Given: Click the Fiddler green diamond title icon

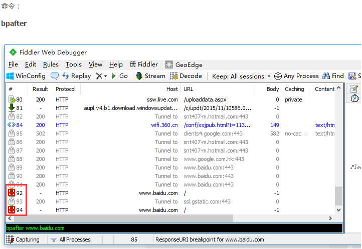Looking at the screenshot, I should point(13,52).
